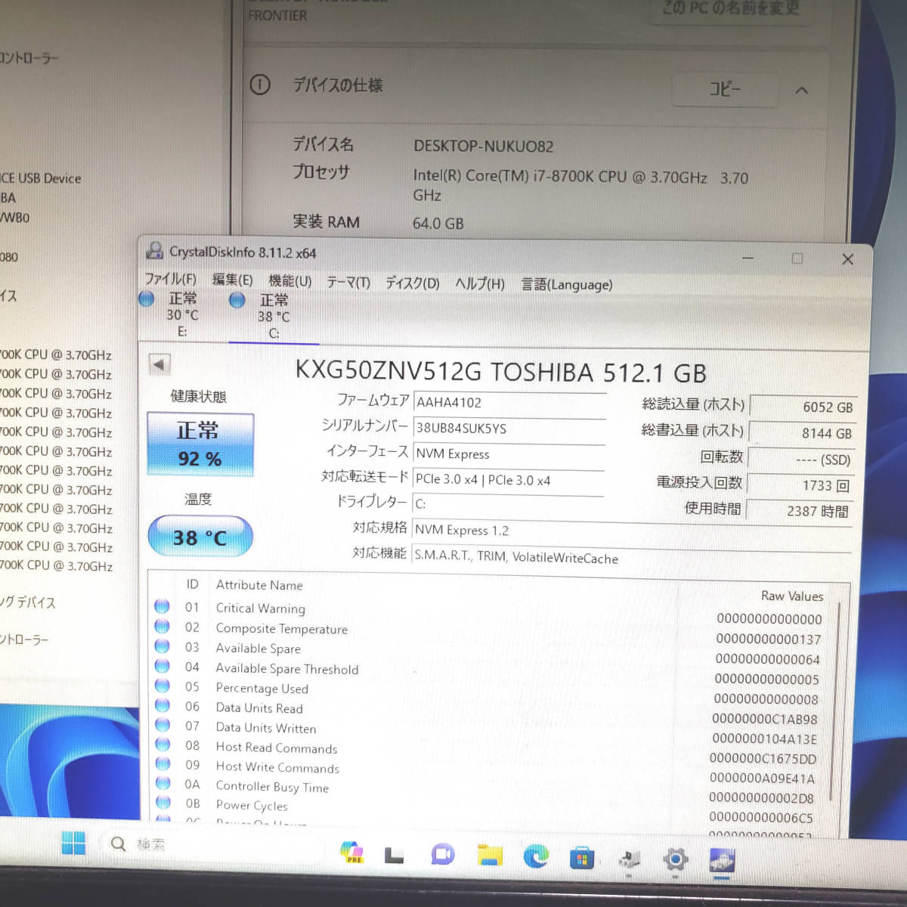Click the transfer mode field PCIe 3.0 x4
The width and height of the screenshot is (907, 907).
coord(509,480)
